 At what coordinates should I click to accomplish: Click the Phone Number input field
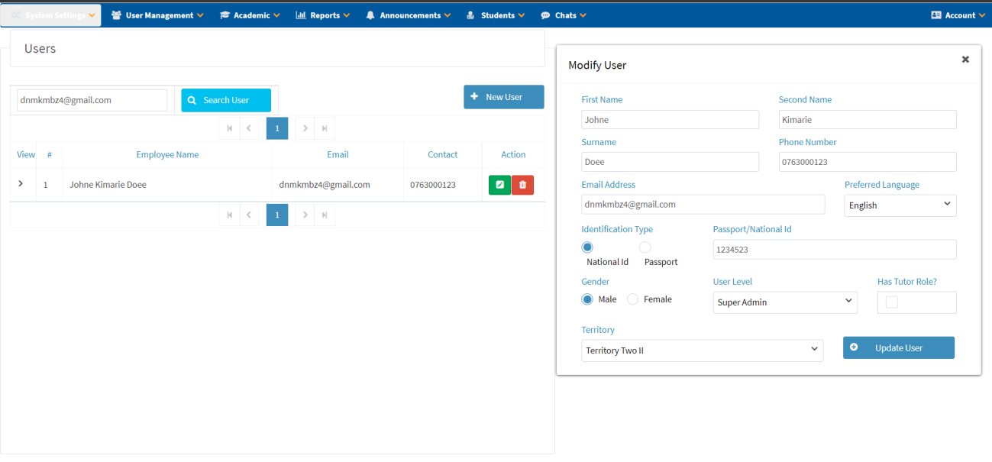point(867,162)
